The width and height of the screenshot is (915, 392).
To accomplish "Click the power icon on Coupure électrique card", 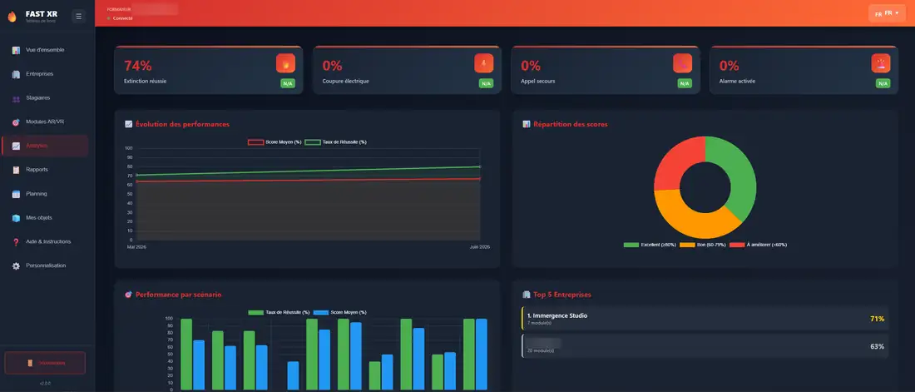I will point(484,63).
